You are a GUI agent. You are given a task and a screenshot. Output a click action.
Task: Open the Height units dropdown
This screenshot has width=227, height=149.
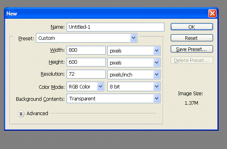pos(134,63)
